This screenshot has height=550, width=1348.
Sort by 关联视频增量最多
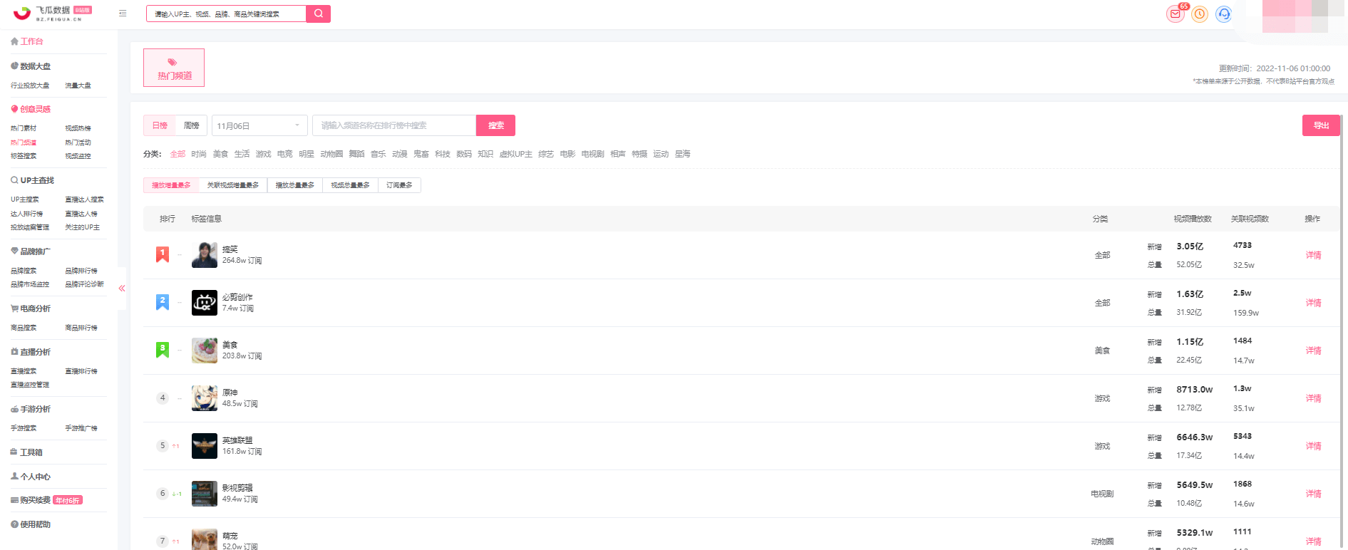pyautogui.click(x=233, y=185)
